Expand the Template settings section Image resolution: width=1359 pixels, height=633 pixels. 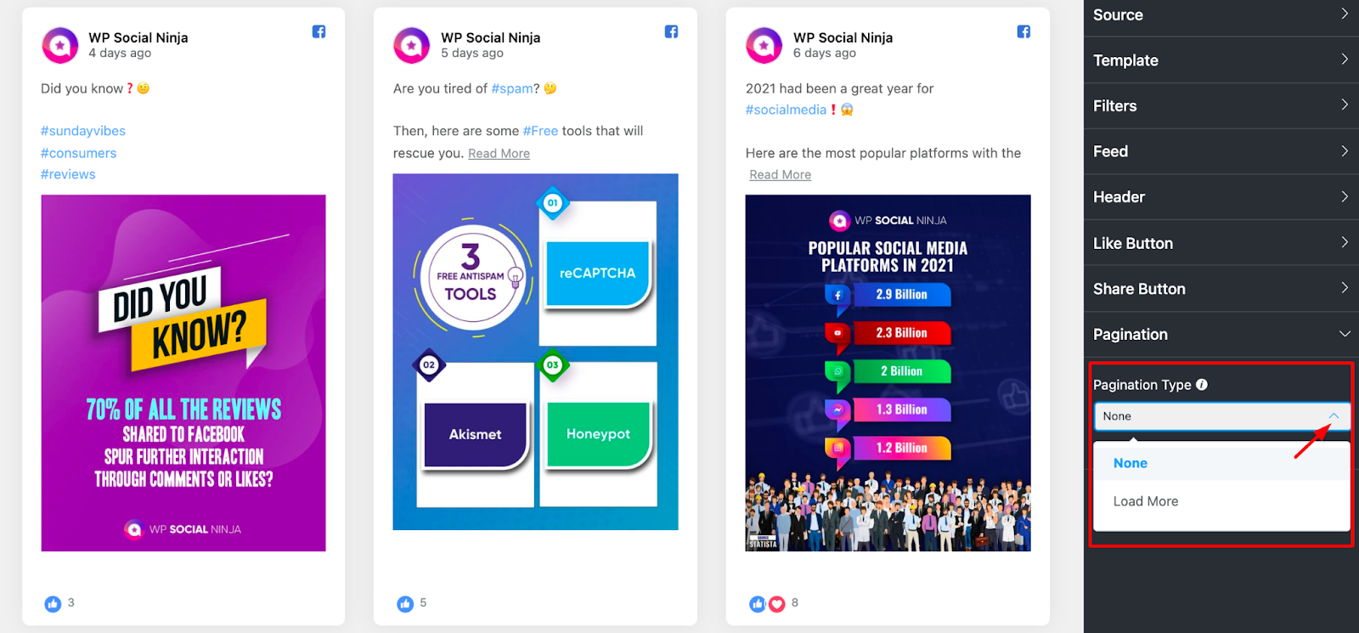1221,60
